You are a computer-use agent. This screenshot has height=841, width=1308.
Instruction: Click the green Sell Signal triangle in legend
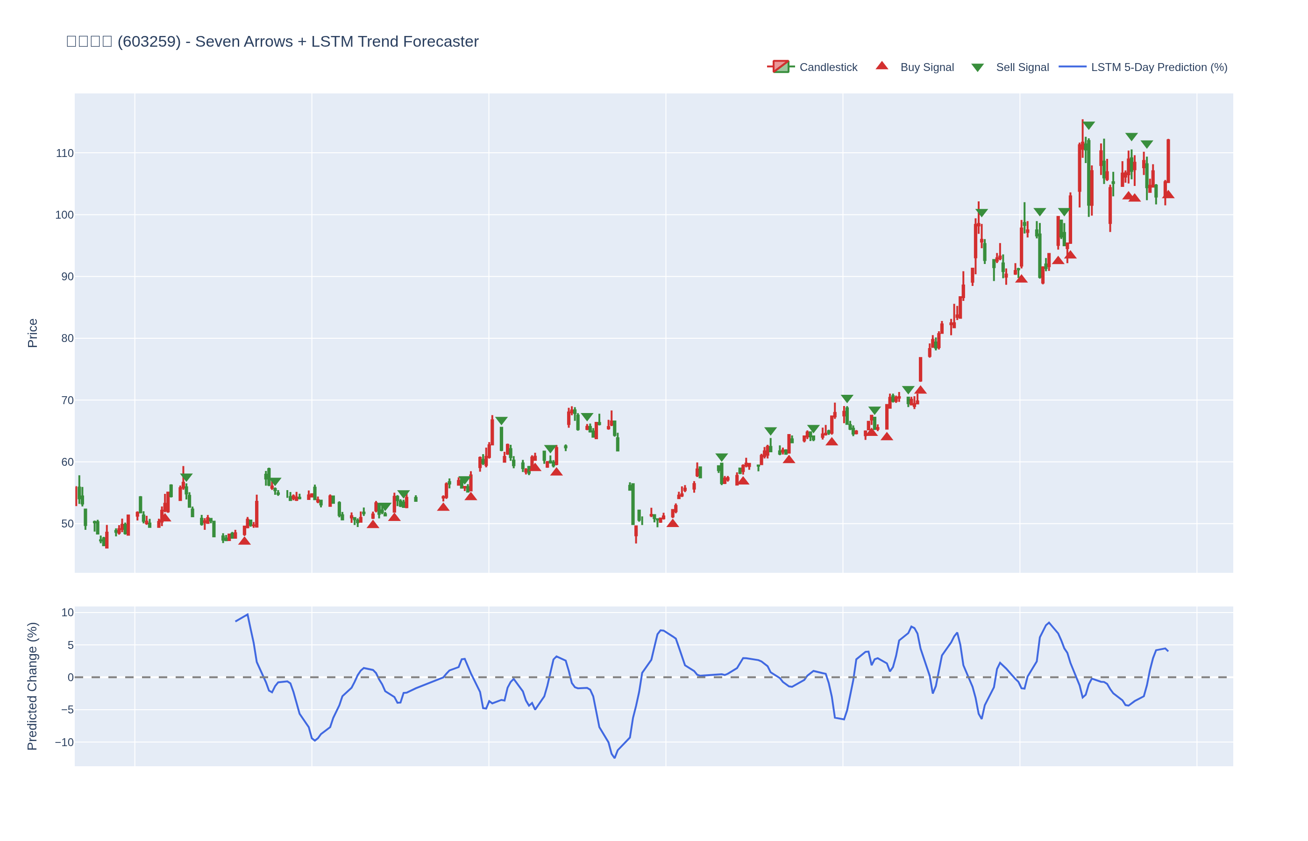pos(977,68)
